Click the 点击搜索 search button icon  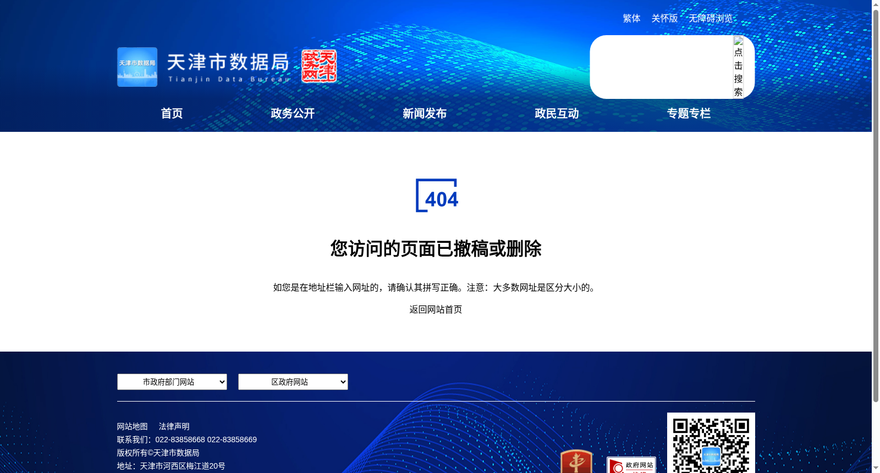click(738, 67)
